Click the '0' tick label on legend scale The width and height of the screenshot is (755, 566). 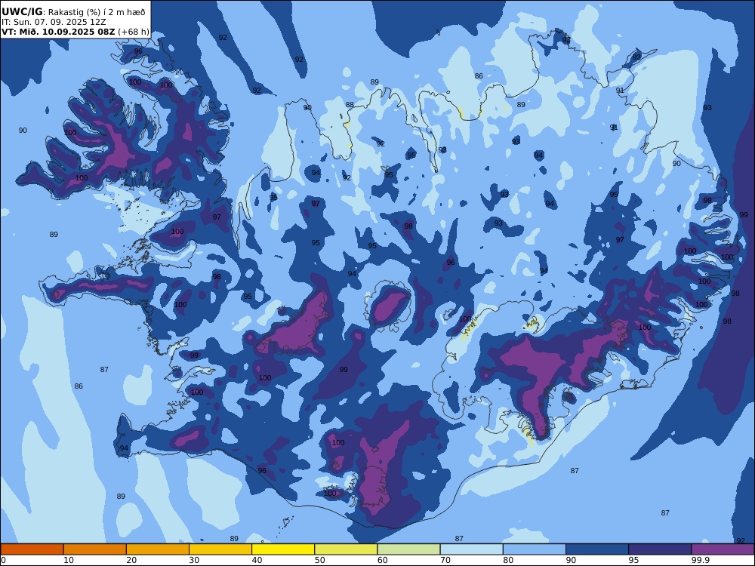tap(3, 560)
